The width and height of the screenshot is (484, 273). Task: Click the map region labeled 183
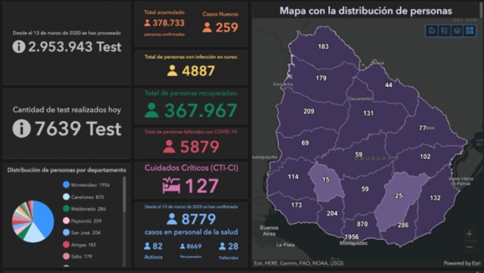[323, 46]
